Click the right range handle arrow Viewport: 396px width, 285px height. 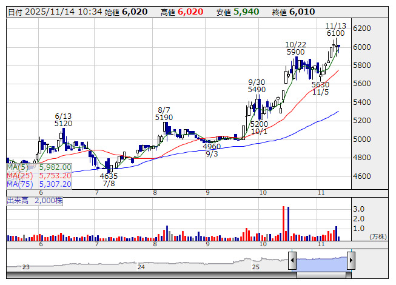[351, 260]
